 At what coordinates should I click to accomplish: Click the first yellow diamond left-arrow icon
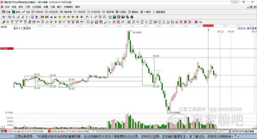point(60,17)
